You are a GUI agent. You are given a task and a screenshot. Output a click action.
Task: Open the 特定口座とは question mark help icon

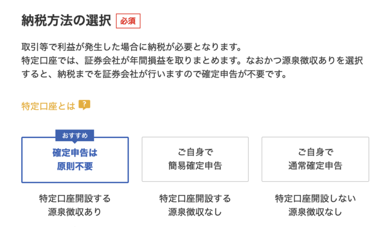point(84,105)
